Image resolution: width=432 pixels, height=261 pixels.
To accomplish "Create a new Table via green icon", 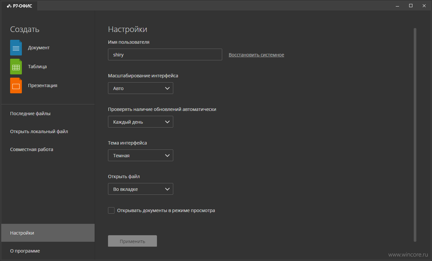I will pos(16,67).
